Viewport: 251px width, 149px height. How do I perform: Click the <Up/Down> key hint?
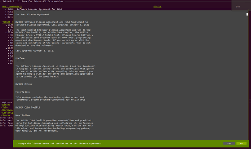coord(7,110)
